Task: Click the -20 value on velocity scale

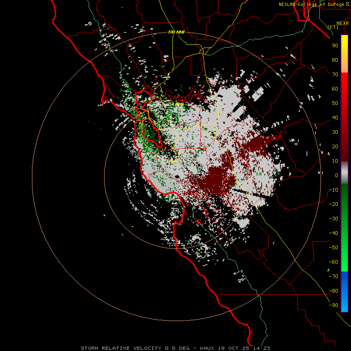Action: (x=333, y=204)
